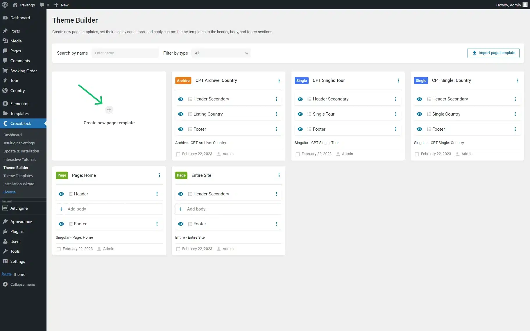Click the Users person icon
Viewport: 530px width, 331px height.
click(5, 242)
